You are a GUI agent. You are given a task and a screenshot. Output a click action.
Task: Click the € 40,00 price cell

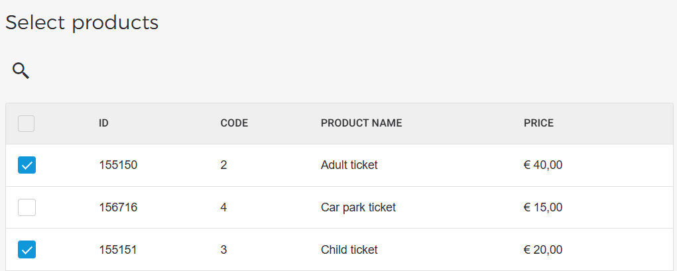point(543,165)
